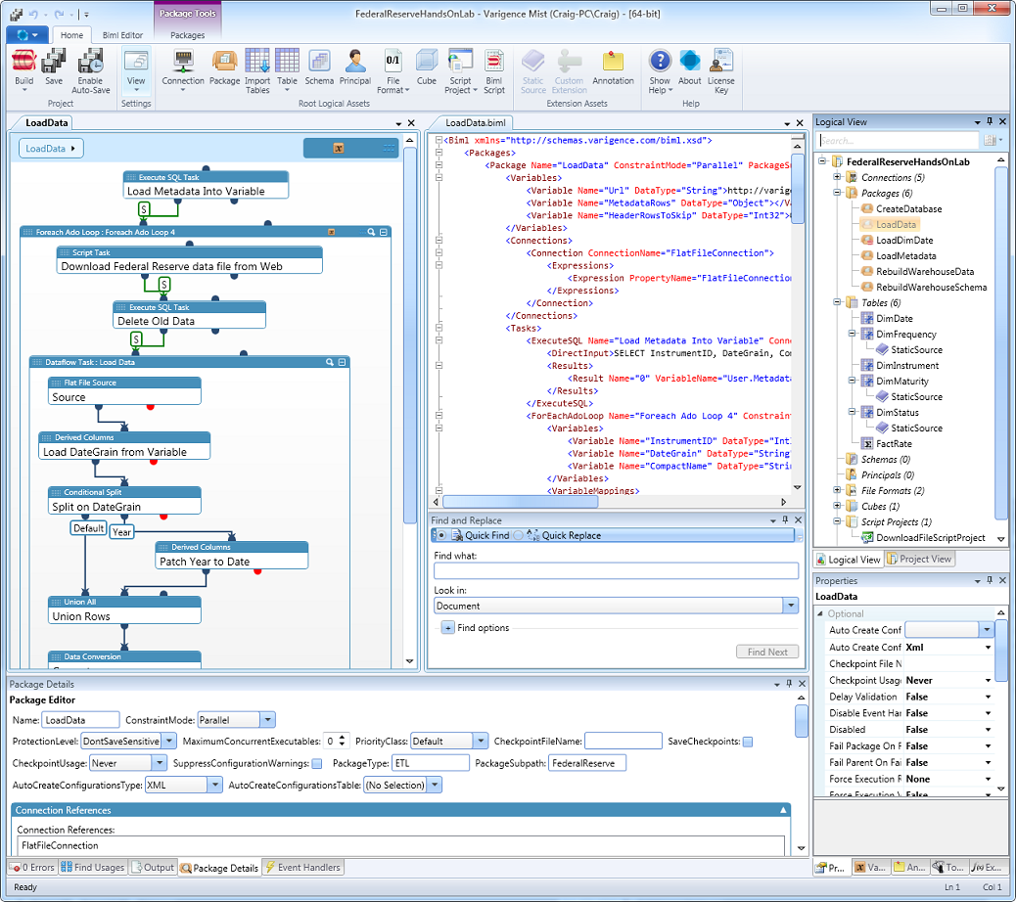Image resolution: width=1016 pixels, height=902 pixels.
Task: Collapse the Connection References section
Action: pyautogui.click(x=783, y=810)
